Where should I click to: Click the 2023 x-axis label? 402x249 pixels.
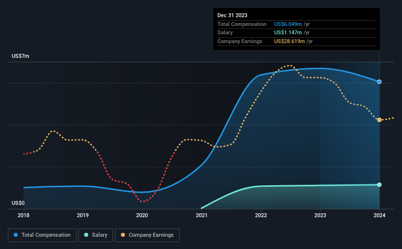point(320,215)
